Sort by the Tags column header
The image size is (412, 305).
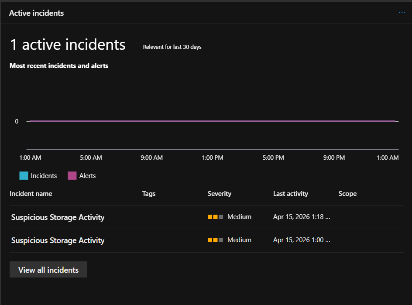point(149,194)
